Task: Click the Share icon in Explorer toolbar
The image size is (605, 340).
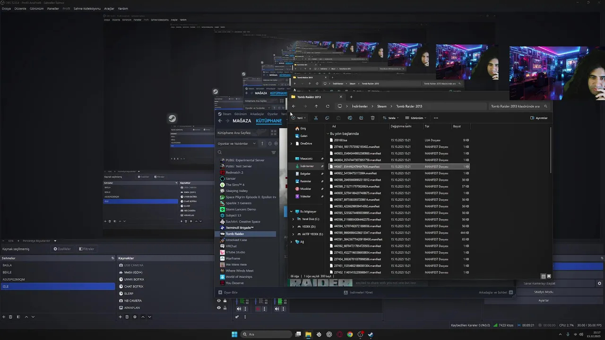Action: 361,118
